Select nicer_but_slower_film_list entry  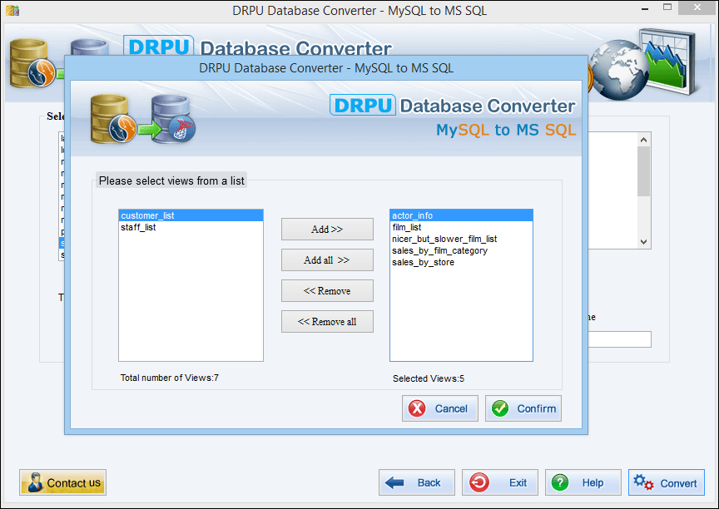click(x=461, y=239)
